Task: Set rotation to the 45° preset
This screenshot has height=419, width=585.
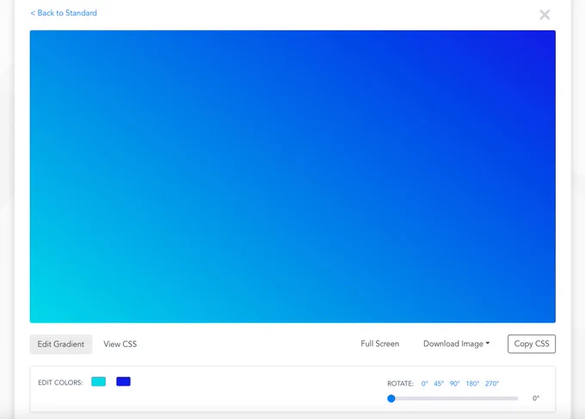Action: [439, 384]
